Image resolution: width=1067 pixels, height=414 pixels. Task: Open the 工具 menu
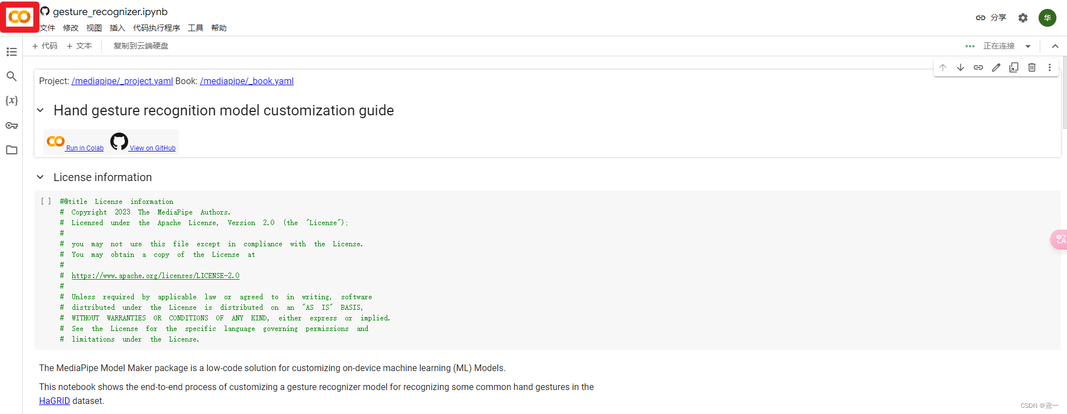tap(196, 28)
